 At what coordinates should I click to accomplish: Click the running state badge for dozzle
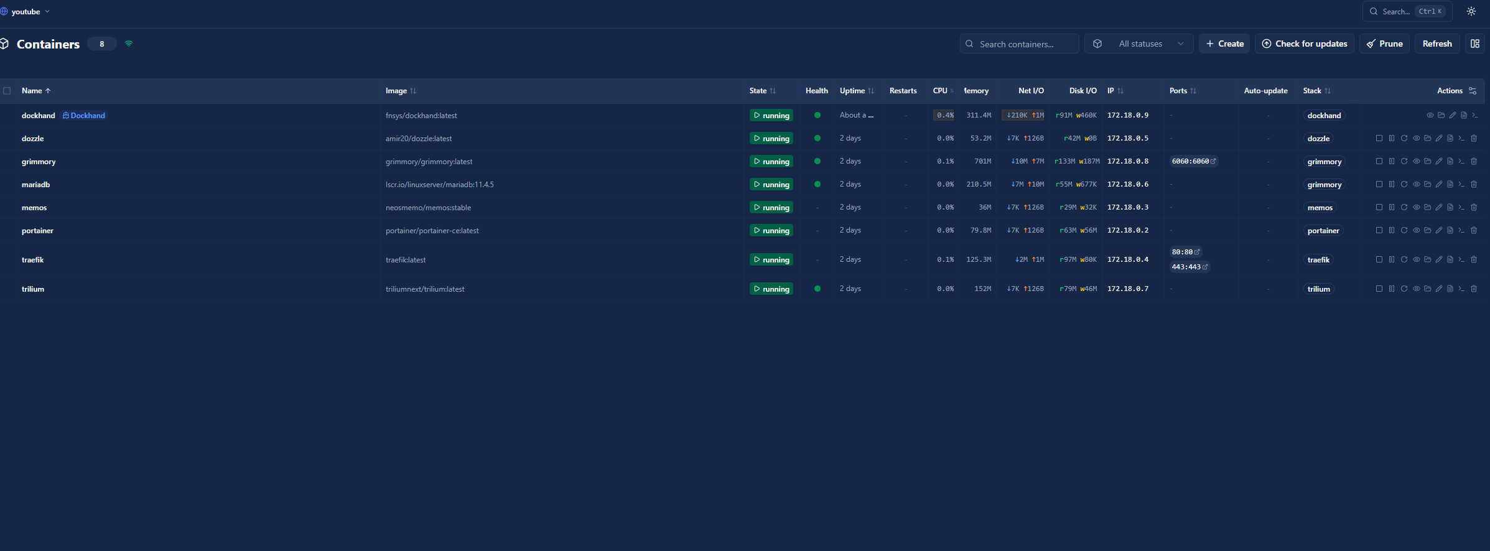pyautogui.click(x=771, y=138)
